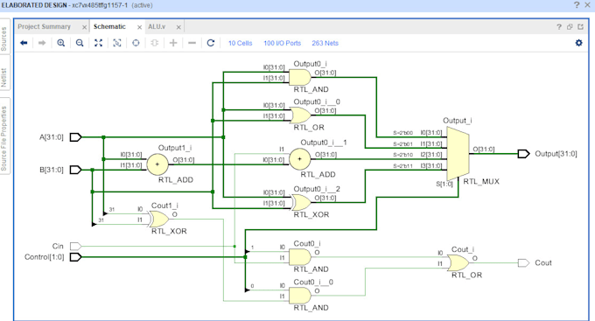Float the schematic panel
This screenshot has width=595, height=321.
point(570,26)
